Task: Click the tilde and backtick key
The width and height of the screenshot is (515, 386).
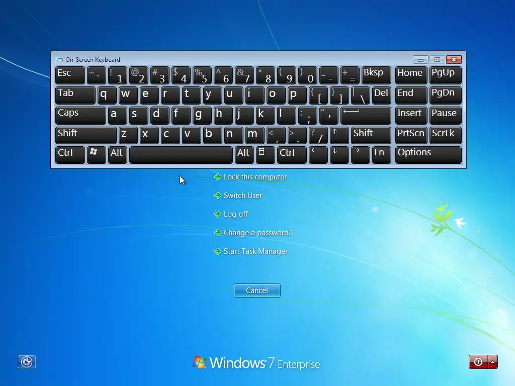Action: [96, 75]
